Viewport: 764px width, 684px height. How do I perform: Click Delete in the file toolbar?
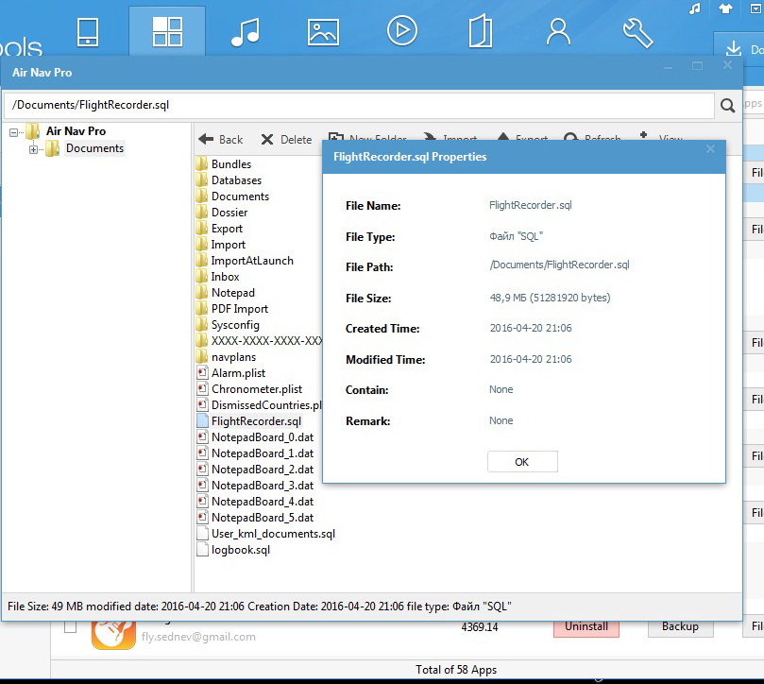click(285, 139)
